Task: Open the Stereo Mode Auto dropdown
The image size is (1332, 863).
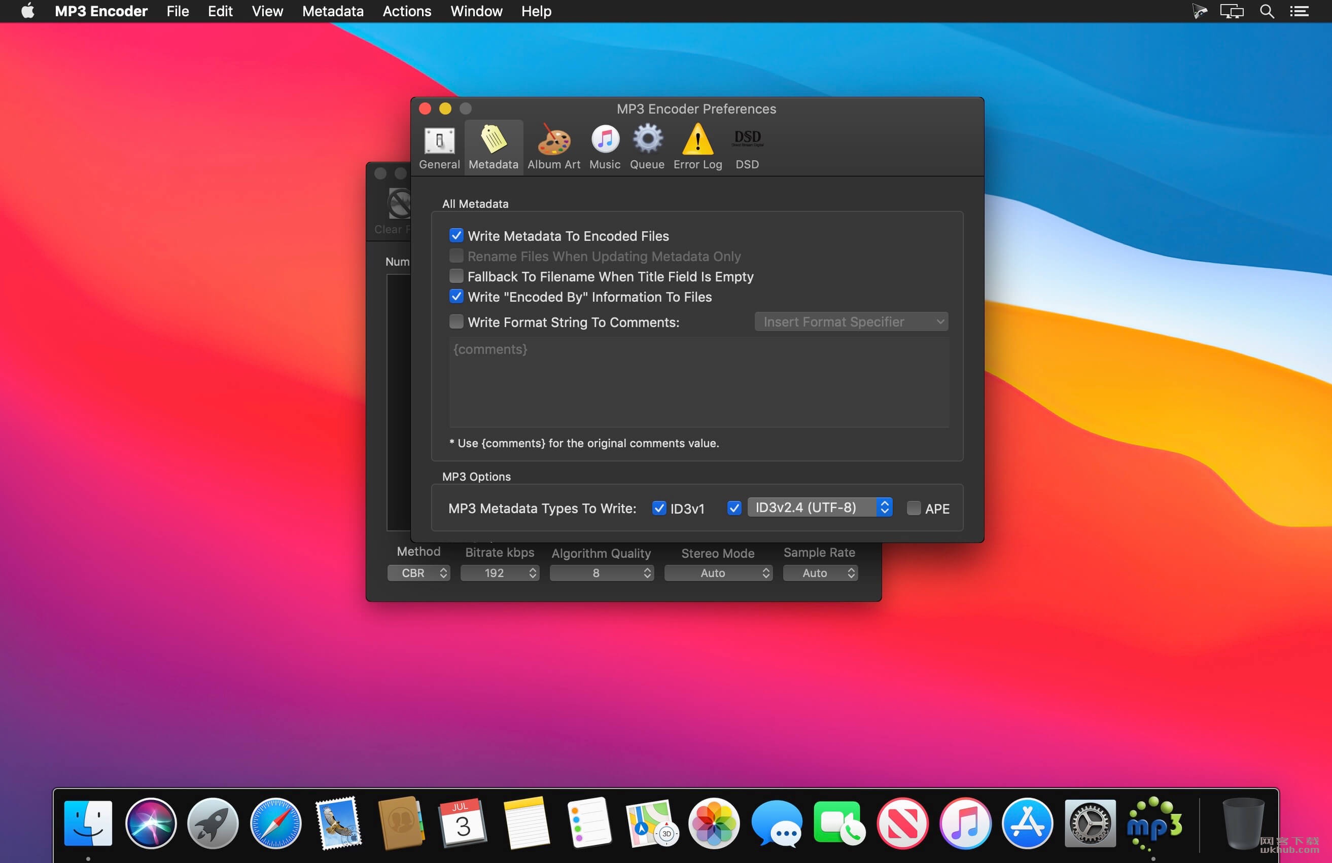Action: coord(719,573)
